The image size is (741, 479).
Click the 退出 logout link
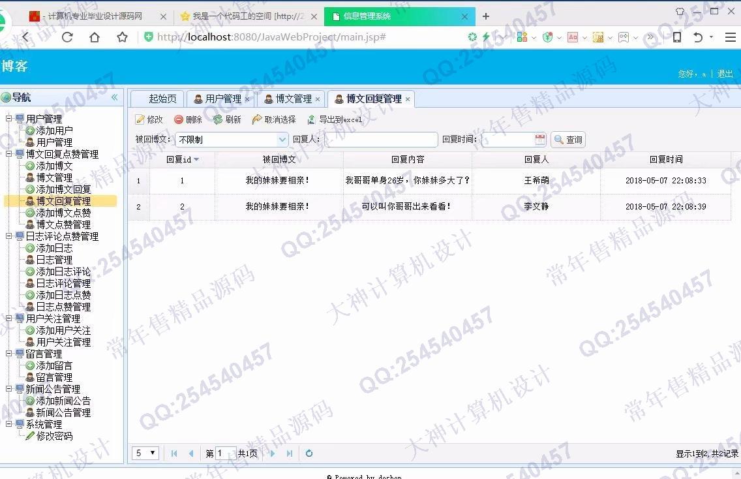(725, 74)
